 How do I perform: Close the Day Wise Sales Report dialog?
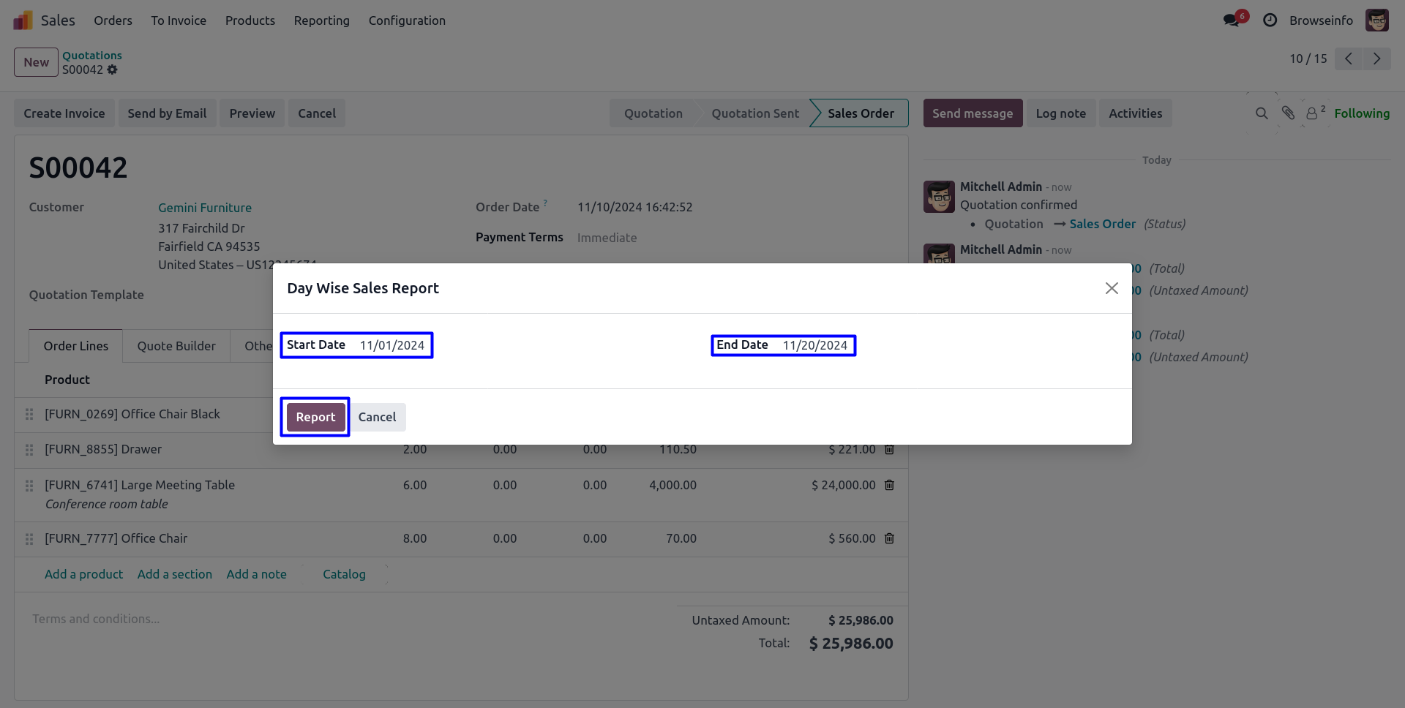coord(1112,288)
